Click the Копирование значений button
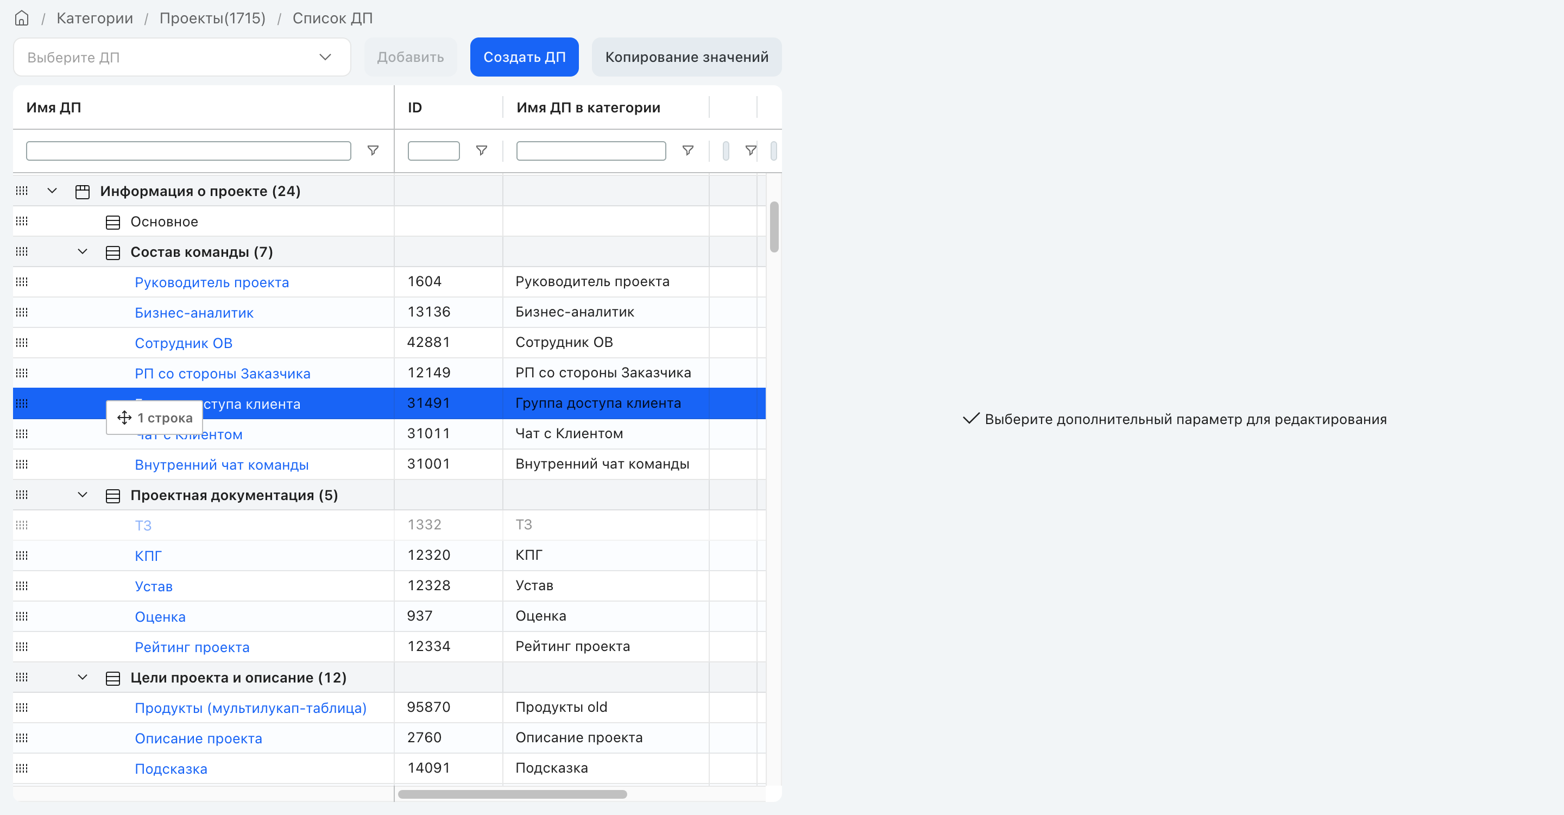This screenshot has height=815, width=1564. pos(686,57)
